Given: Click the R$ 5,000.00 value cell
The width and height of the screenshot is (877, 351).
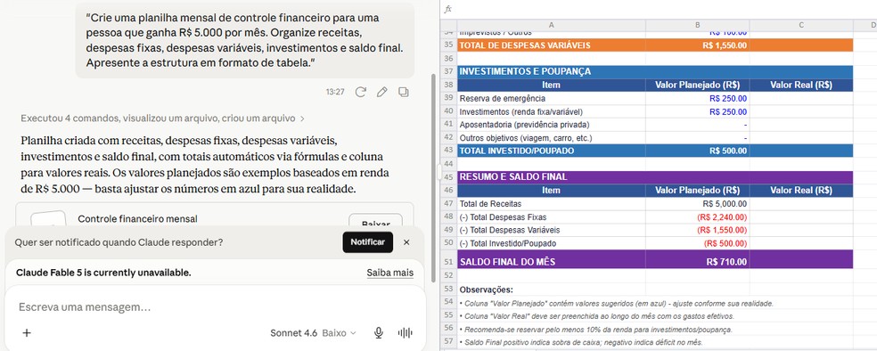Looking at the screenshot, I should 698,204.
